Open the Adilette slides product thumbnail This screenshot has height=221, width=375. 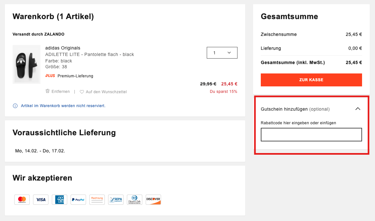(27, 64)
